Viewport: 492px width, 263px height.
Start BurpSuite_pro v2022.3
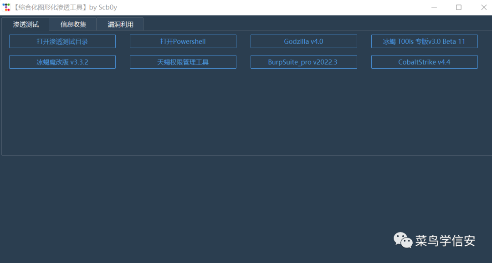[304, 62]
